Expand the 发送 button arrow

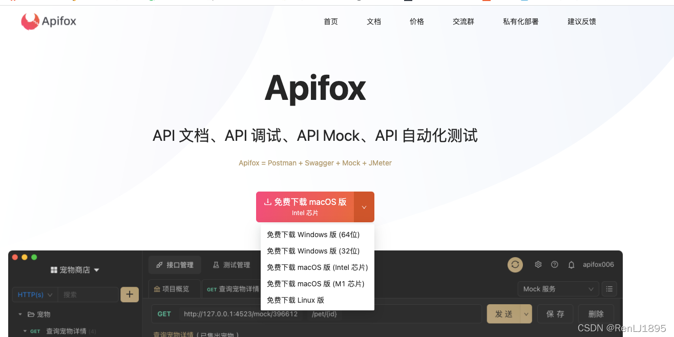point(526,314)
